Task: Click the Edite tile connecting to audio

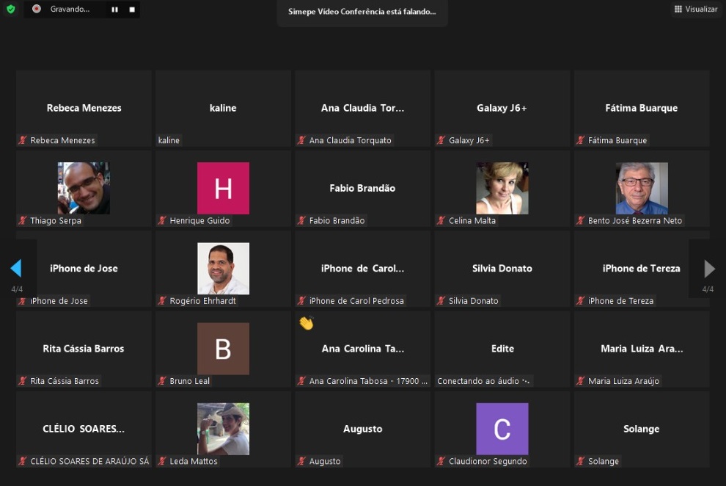Action: tap(502, 349)
